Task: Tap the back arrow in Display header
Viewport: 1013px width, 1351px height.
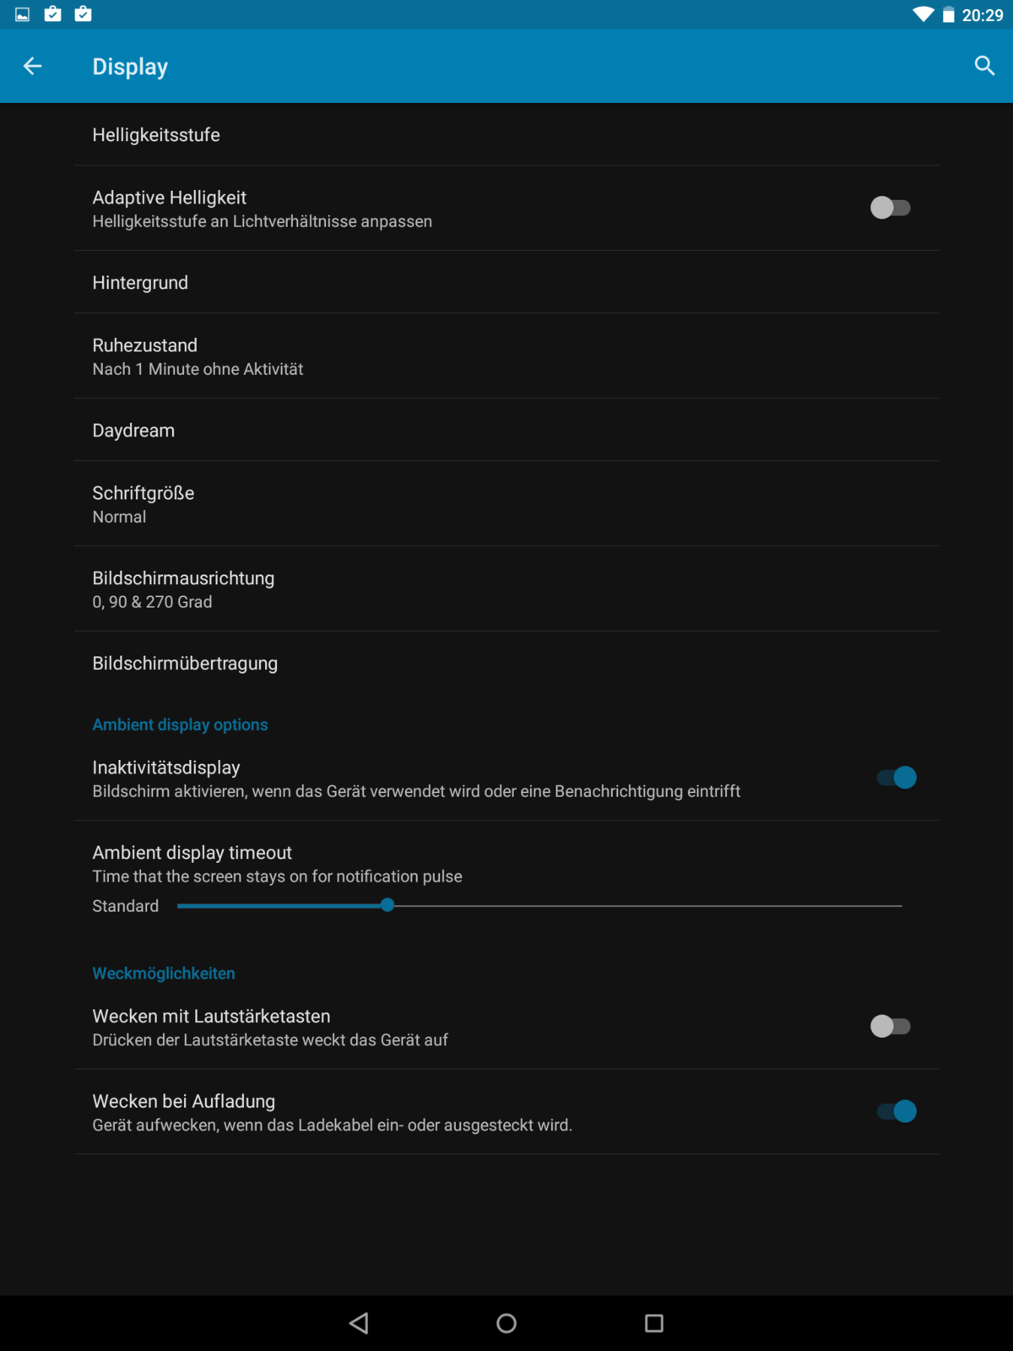Action: click(x=32, y=66)
